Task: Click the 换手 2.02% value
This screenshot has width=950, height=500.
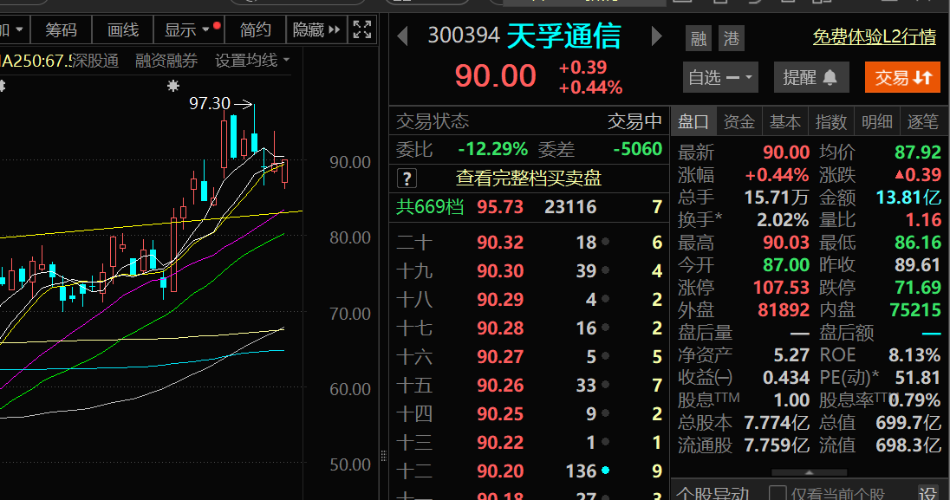Action: (783, 220)
